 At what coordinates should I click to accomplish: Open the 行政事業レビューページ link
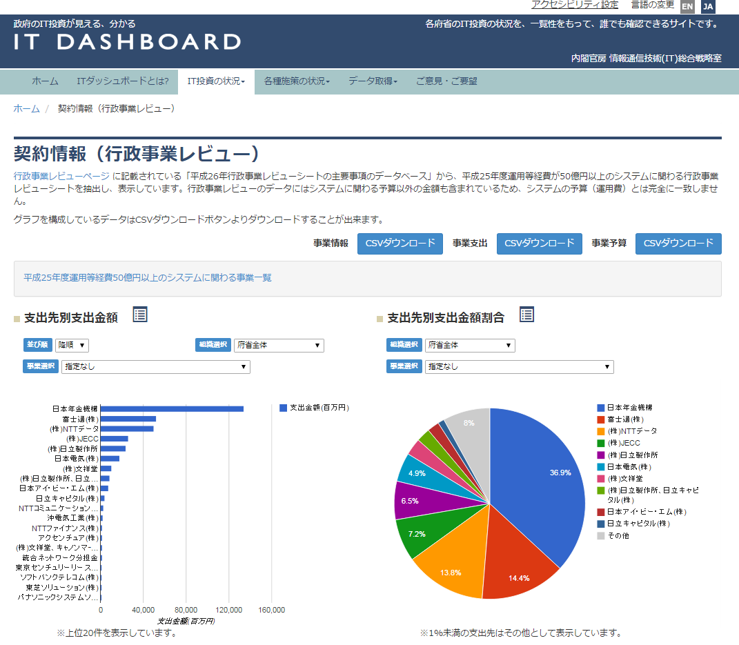pos(61,176)
